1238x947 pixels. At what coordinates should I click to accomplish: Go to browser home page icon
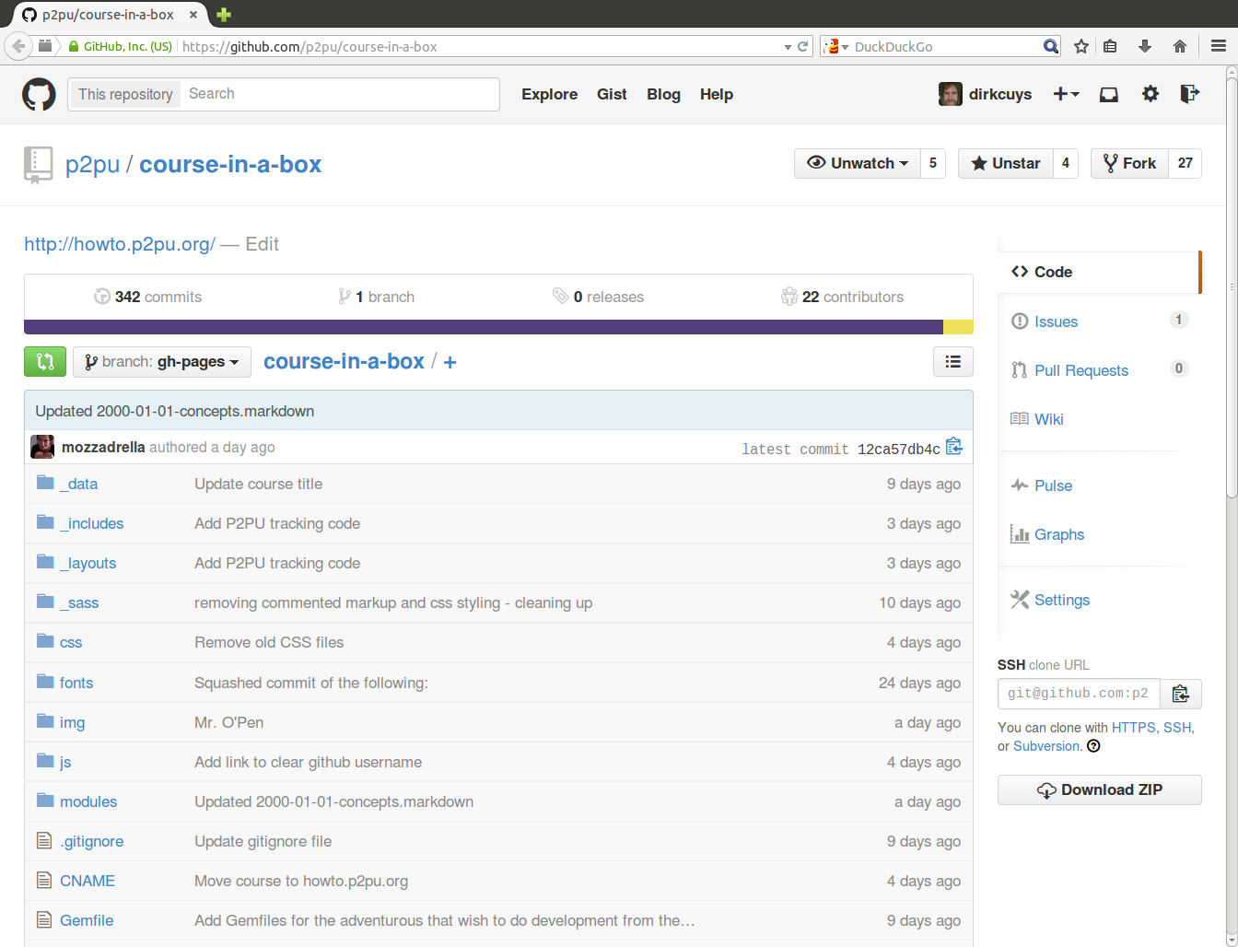tap(1180, 46)
